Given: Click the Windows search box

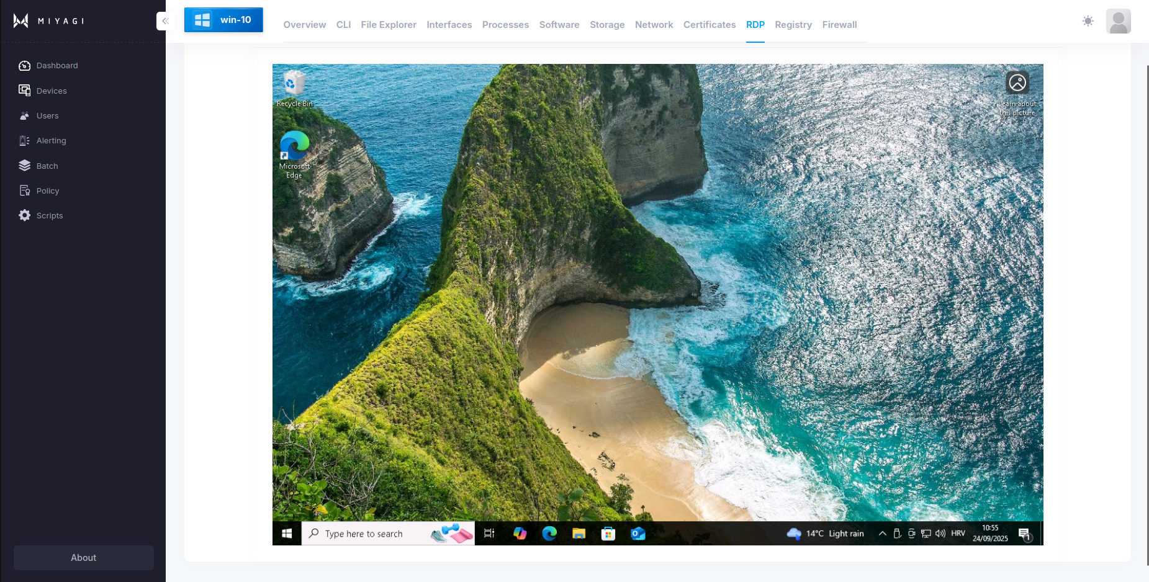Looking at the screenshot, I should point(372,534).
